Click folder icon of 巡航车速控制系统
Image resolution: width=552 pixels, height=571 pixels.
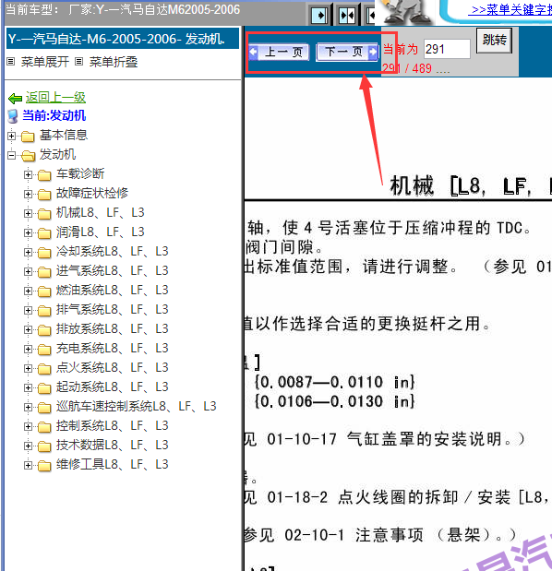(x=44, y=408)
